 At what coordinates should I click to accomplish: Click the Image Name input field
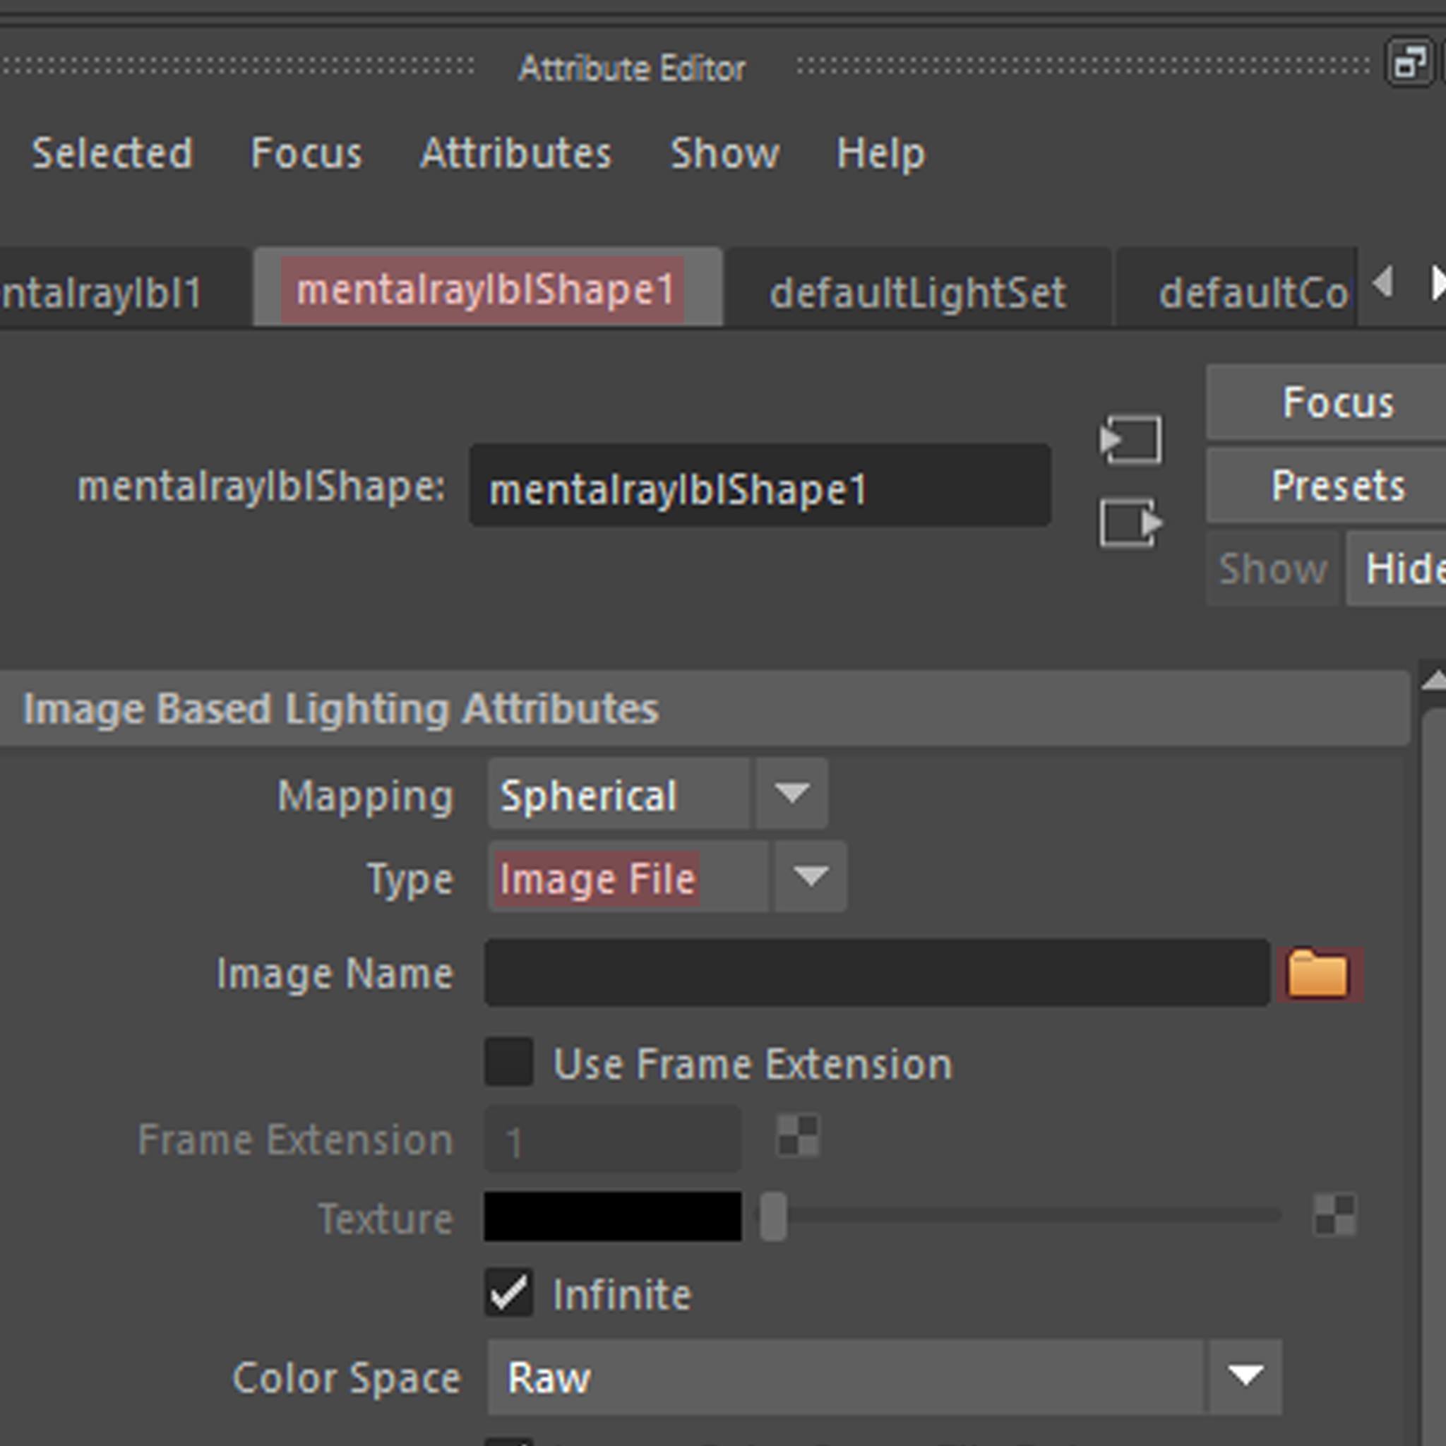pyautogui.click(x=876, y=973)
